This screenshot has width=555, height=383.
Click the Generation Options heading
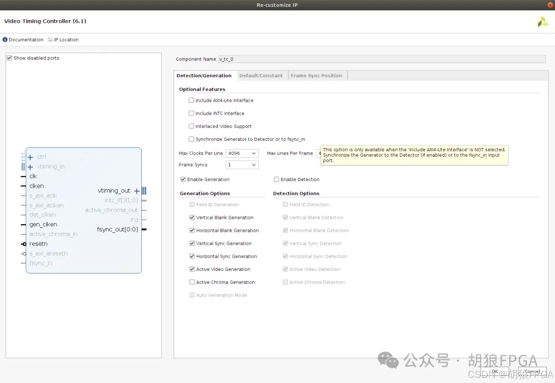point(205,193)
